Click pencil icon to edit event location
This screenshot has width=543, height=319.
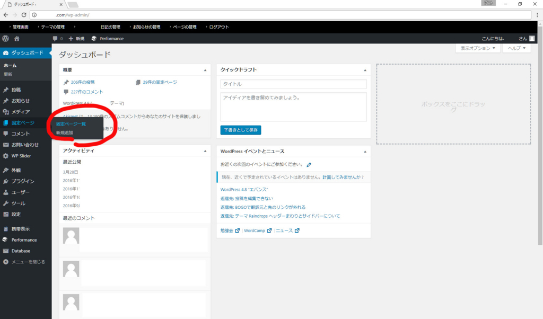pyautogui.click(x=309, y=165)
